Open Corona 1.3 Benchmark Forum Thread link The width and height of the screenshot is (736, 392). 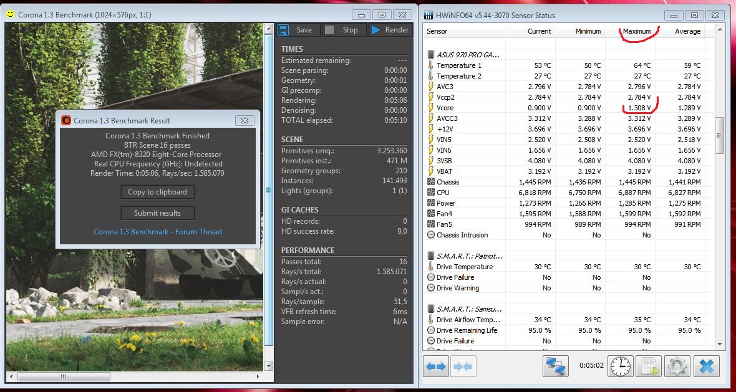[158, 232]
